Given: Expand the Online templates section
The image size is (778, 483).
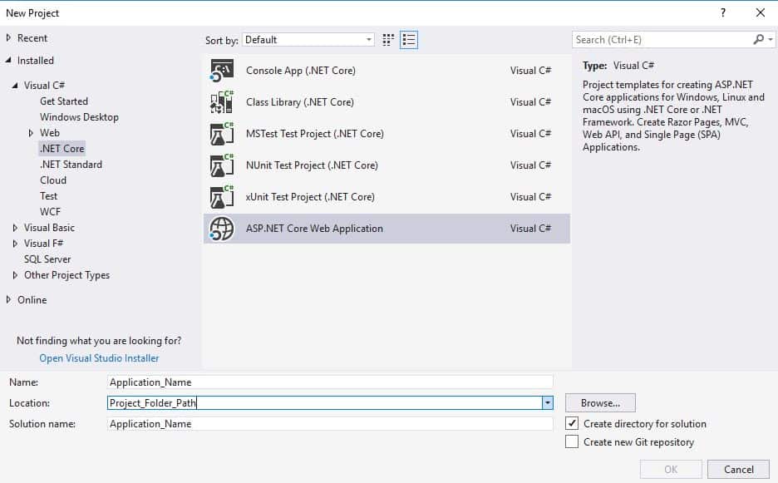Looking at the screenshot, I should click(9, 300).
